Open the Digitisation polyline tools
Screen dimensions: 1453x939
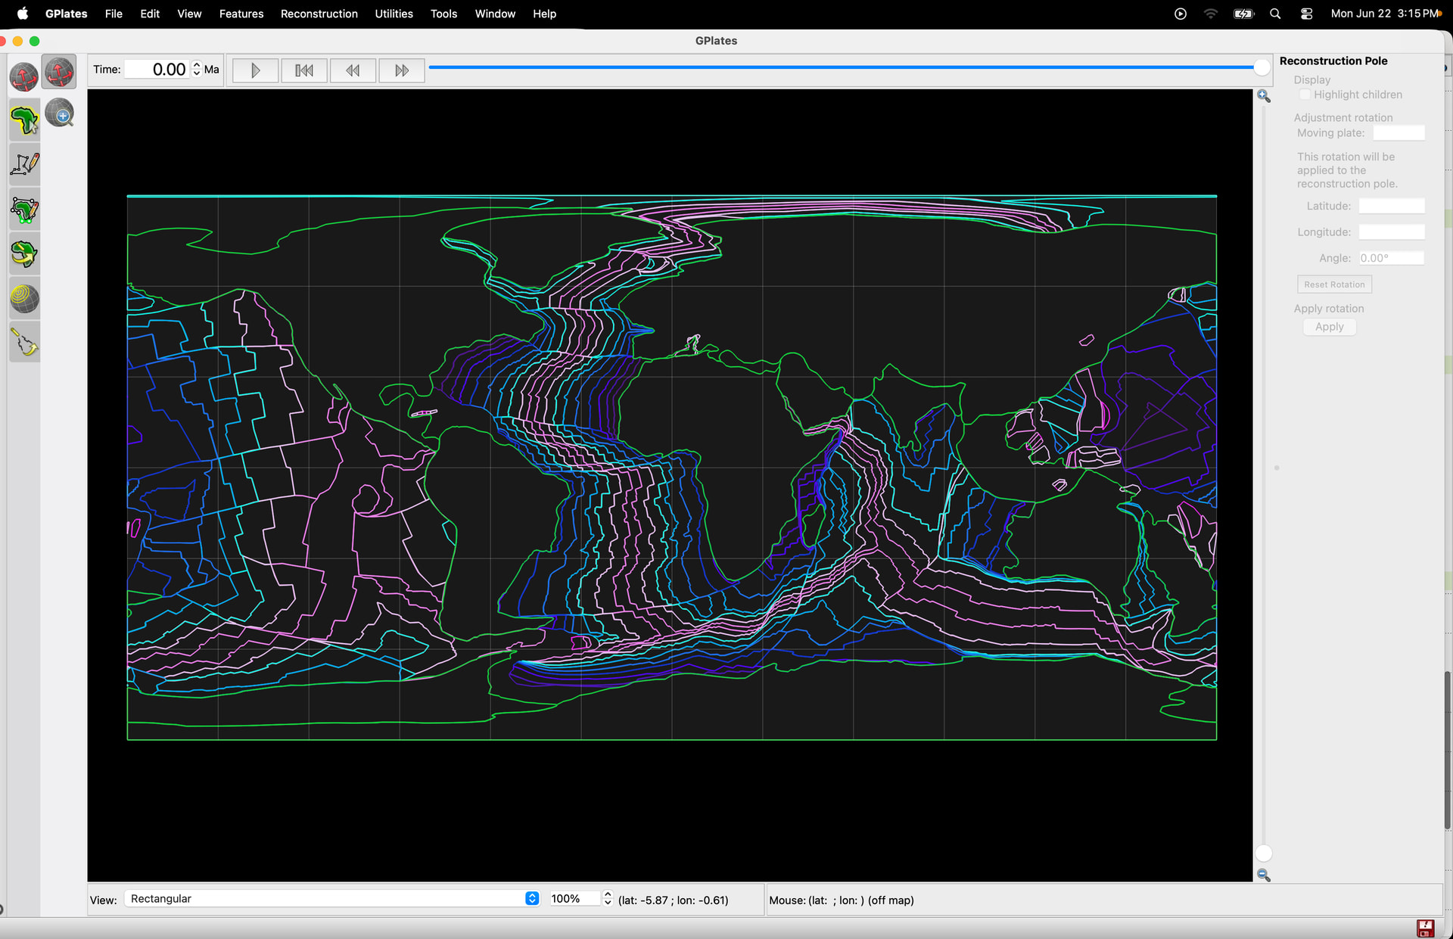click(x=24, y=164)
